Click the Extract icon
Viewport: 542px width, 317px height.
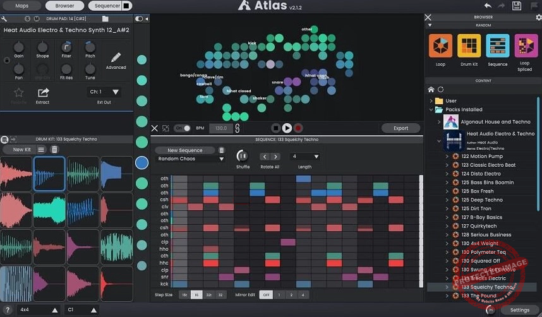pyautogui.click(x=43, y=93)
